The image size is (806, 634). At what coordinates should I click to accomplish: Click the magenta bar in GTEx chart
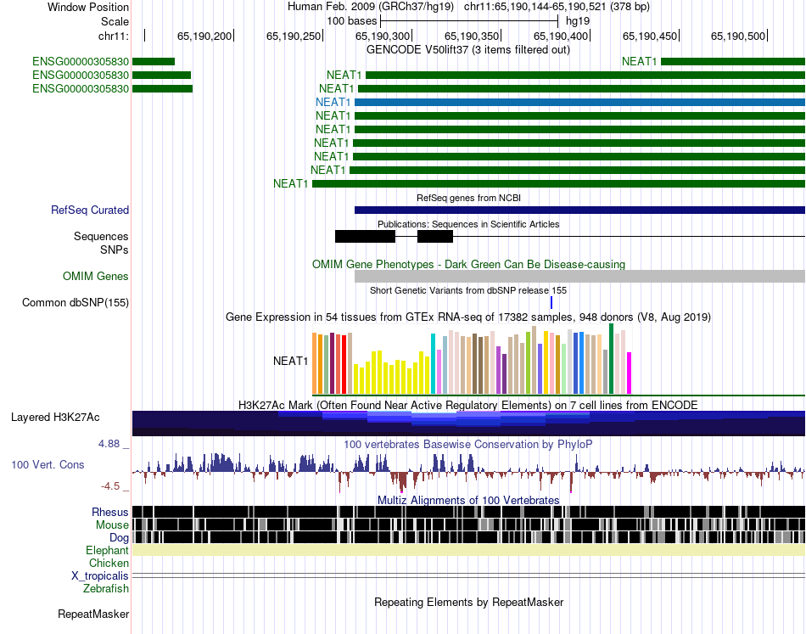pos(630,373)
